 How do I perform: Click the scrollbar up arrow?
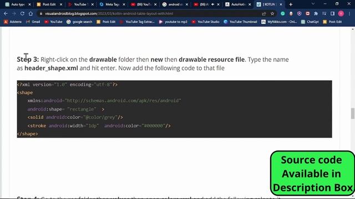(x=353, y=29)
